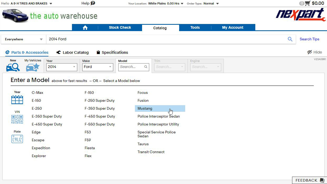Select F-550 Super Duty model

[100, 124]
